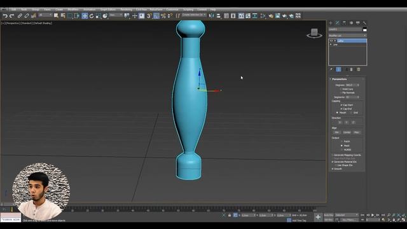Select the Link tool icon
The image size is (407, 229).
tap(20, 16)
